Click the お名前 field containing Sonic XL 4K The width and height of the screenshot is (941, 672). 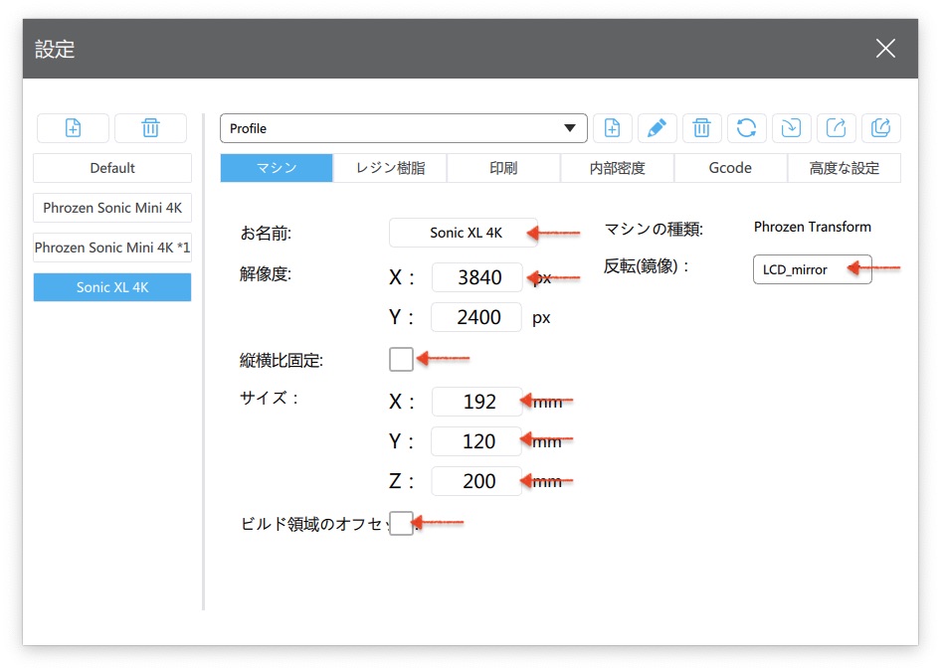point(464,233)
